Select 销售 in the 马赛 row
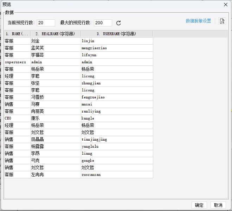This screenshot has height=211, width=232. [x=18, y=104]
